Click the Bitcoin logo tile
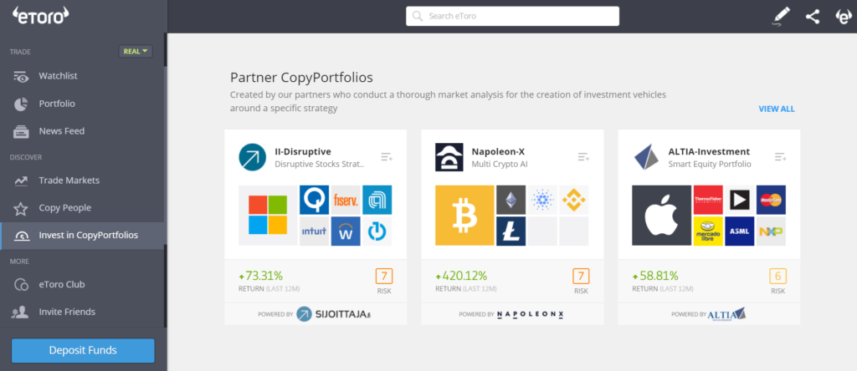The height and width of the screenshot is (371, 857). click(x=464, y=216)
